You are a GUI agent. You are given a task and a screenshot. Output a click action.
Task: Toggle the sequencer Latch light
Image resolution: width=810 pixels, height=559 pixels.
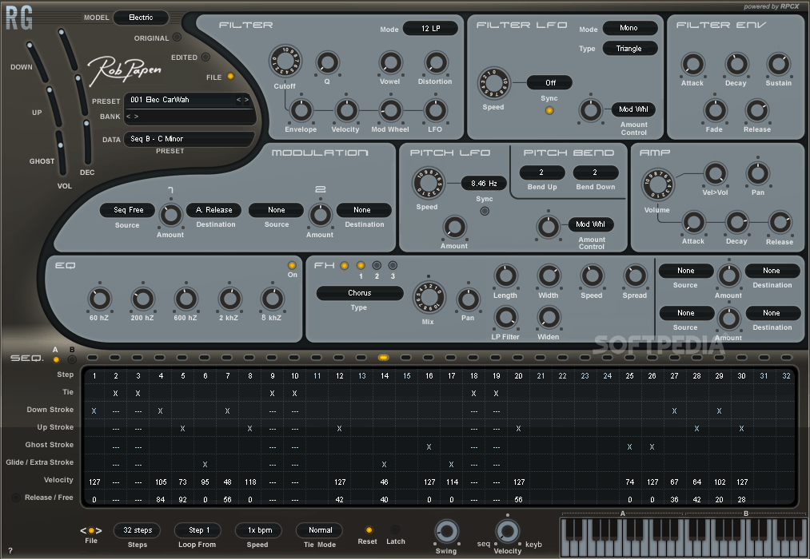click(x=395, y=529)
